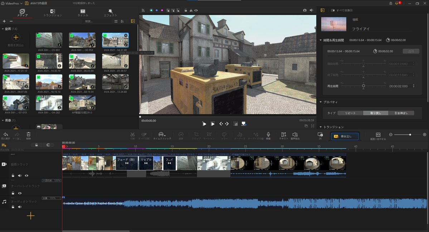Collapse the プロパティ section
The height and width of the screenshot is (232, 429).
click(321, 102)
